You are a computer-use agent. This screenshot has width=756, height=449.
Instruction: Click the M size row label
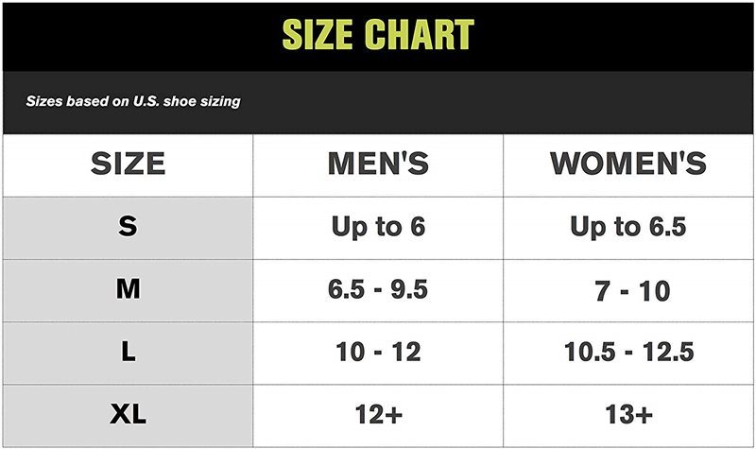(x=128, y=289)
